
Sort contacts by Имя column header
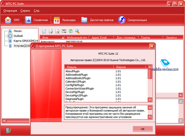(52, 37)
